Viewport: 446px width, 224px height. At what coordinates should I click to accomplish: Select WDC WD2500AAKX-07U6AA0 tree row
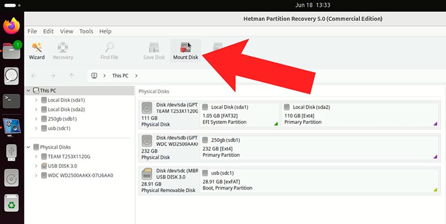tap(80, 175)
